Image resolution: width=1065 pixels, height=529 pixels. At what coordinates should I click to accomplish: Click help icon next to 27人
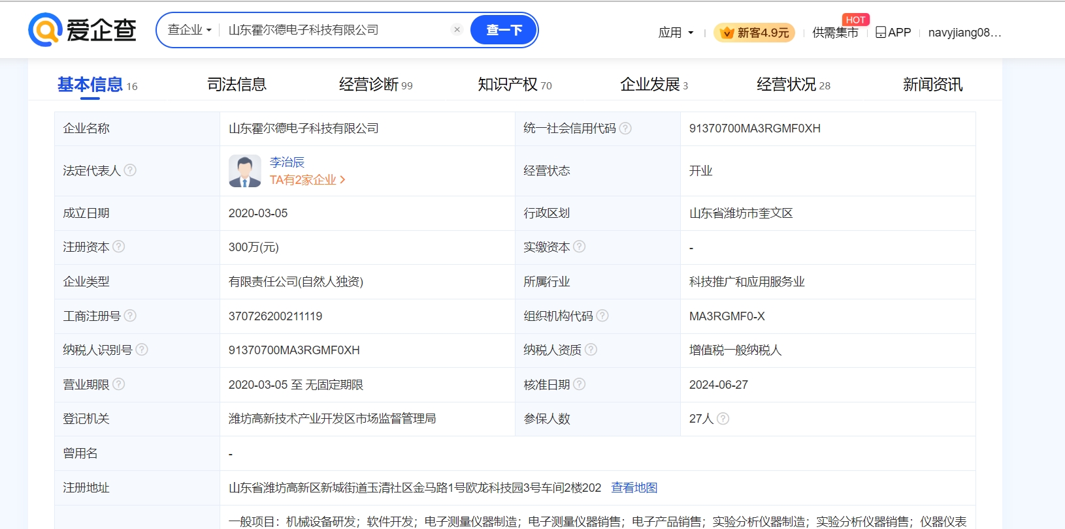pyautogui.click(x=723, y=419)
